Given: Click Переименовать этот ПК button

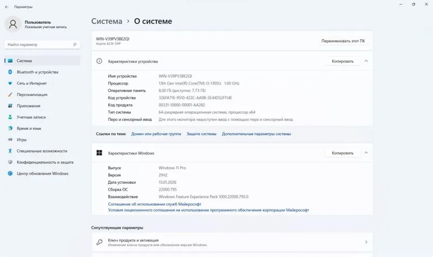Looking at the screenshot, I should tap(343, 41).
